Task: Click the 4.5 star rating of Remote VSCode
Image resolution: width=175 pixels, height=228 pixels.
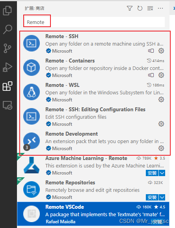Action: tap(160, 207)
